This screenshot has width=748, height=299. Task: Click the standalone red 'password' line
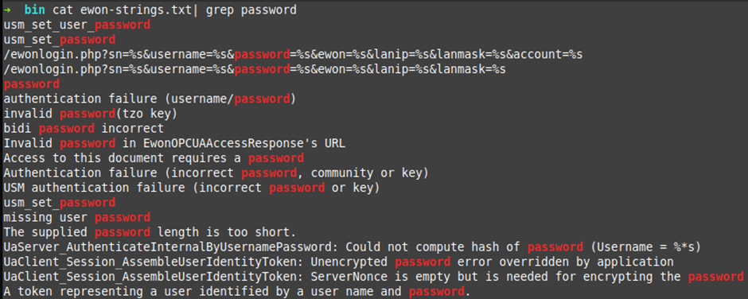click(x=32, y=84)
